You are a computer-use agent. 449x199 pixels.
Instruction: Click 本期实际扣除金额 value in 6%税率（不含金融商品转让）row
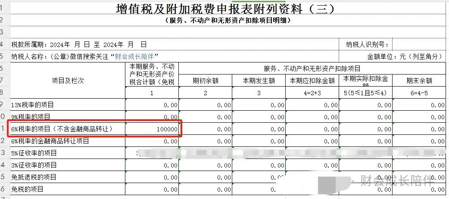(x=366, y=129)
